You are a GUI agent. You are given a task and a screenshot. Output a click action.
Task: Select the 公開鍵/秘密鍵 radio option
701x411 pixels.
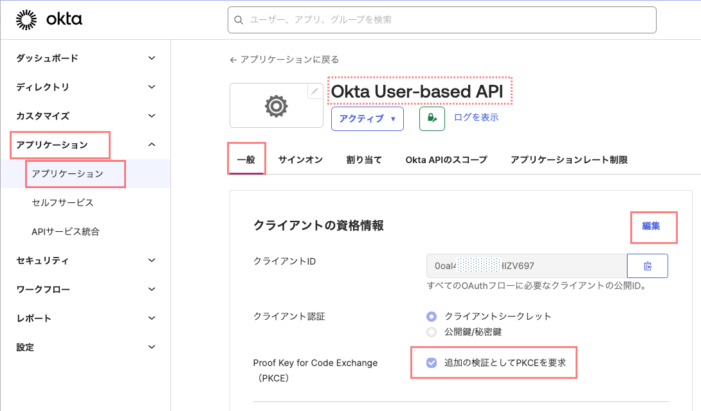pos(432,332)
